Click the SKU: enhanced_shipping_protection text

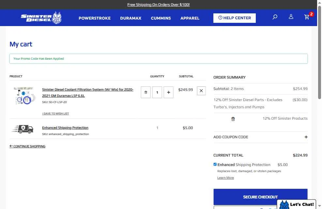coord(65,134)
